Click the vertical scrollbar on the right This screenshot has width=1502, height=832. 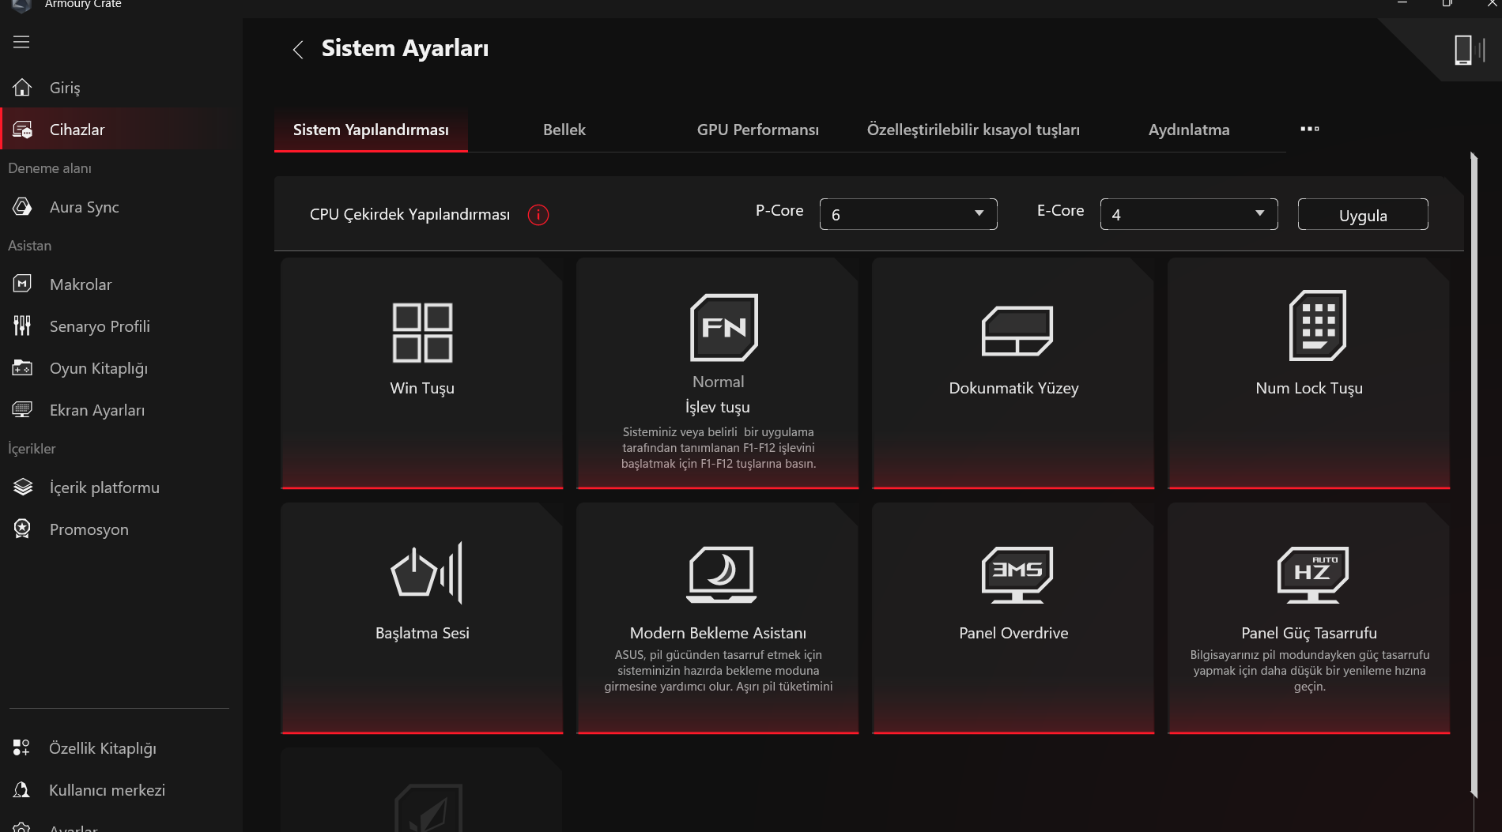tap(1474, 474)
